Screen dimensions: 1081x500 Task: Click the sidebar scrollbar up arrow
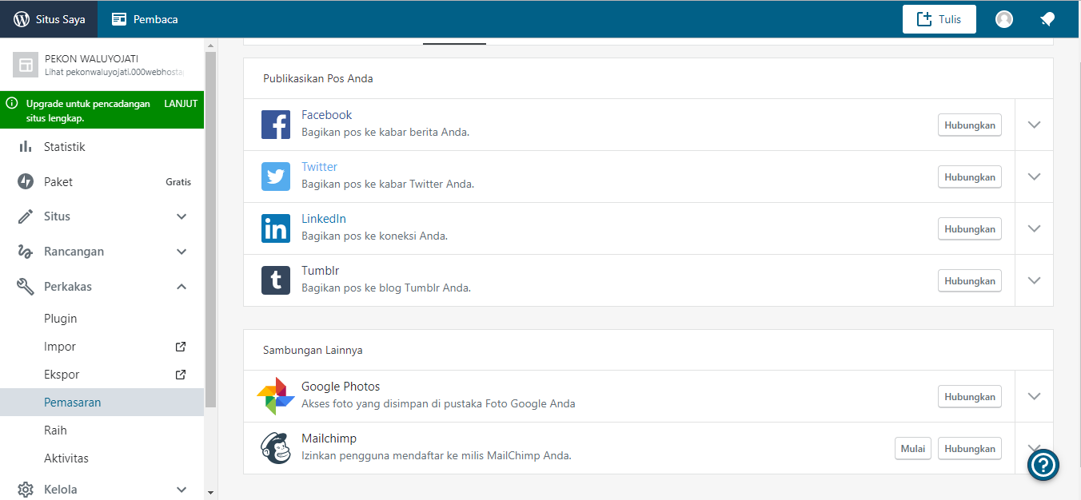(x=211, y=45)
